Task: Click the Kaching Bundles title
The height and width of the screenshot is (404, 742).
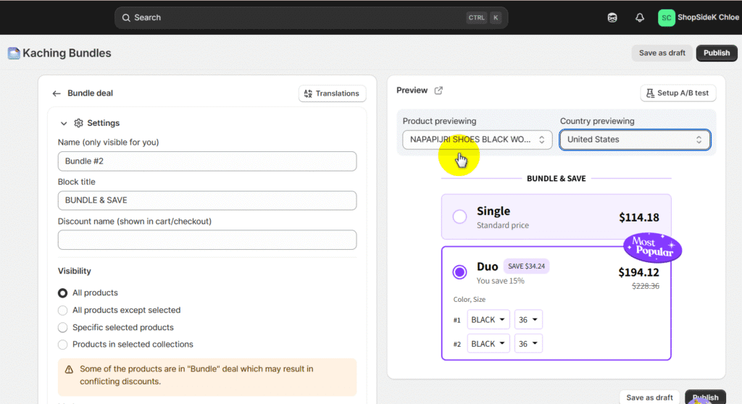Action: [x=67, y=53]
